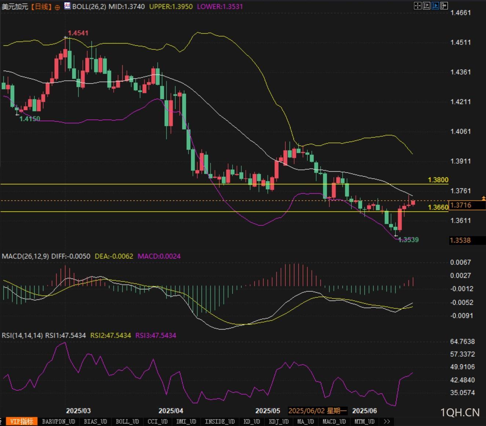Click the BOLL indicator chart icon

[67, 6]
